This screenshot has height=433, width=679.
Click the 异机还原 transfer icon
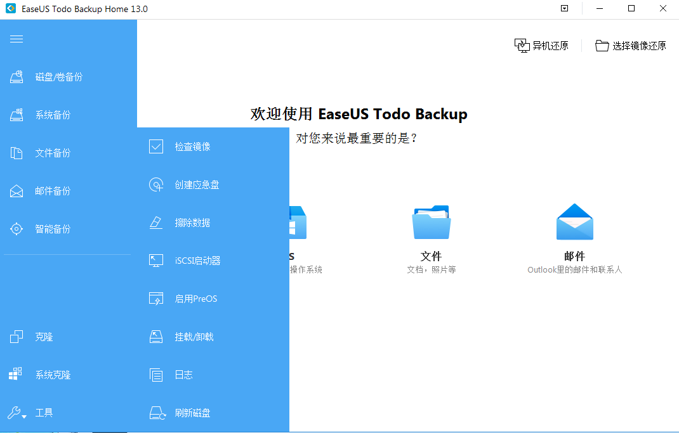coord(522,46)
